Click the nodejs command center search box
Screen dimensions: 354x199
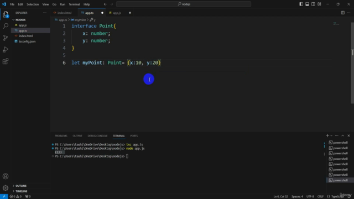184,4
